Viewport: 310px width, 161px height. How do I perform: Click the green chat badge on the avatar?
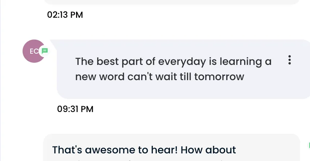coord(45,51)
